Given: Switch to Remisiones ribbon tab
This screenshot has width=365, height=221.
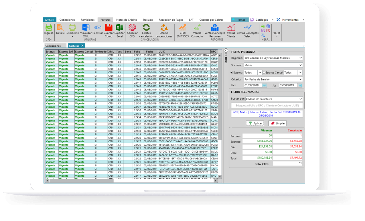Looking at the screenshot, I should click(88, 20).
